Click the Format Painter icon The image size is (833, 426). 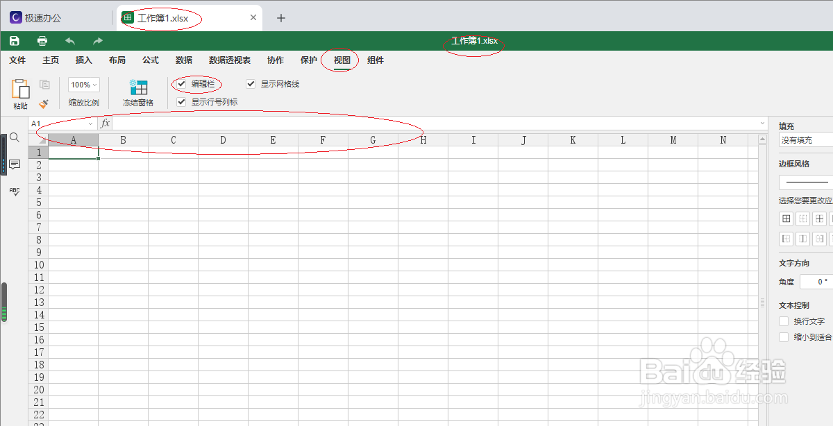[x=44, y=103]
